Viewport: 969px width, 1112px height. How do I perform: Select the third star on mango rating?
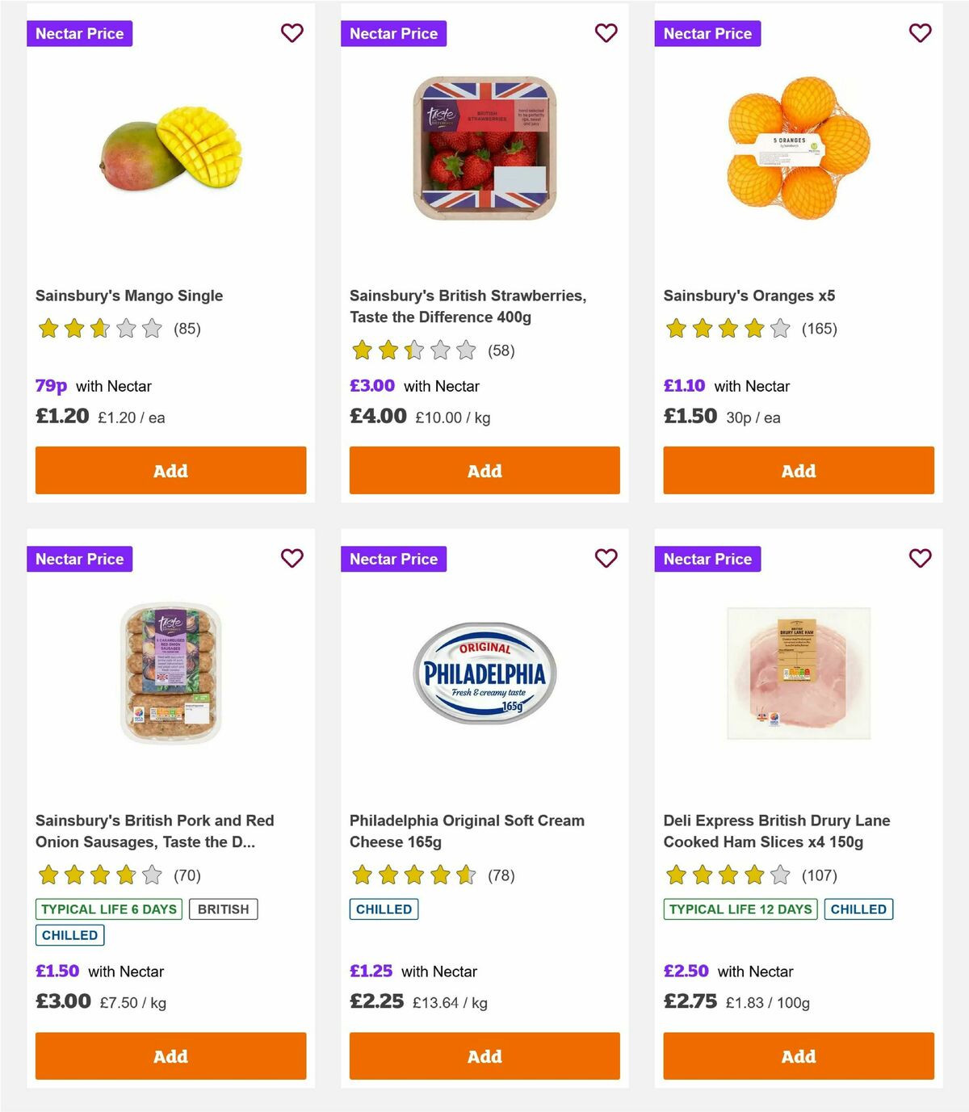(x=99, y=329)
